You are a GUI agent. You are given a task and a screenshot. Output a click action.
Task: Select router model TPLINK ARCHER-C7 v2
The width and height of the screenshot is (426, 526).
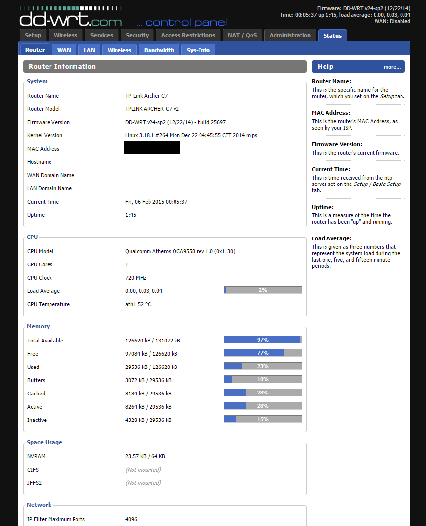pos(152,109)
